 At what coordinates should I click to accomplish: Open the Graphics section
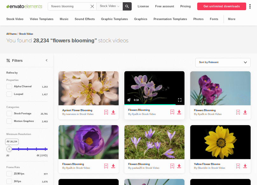point(141,19)
